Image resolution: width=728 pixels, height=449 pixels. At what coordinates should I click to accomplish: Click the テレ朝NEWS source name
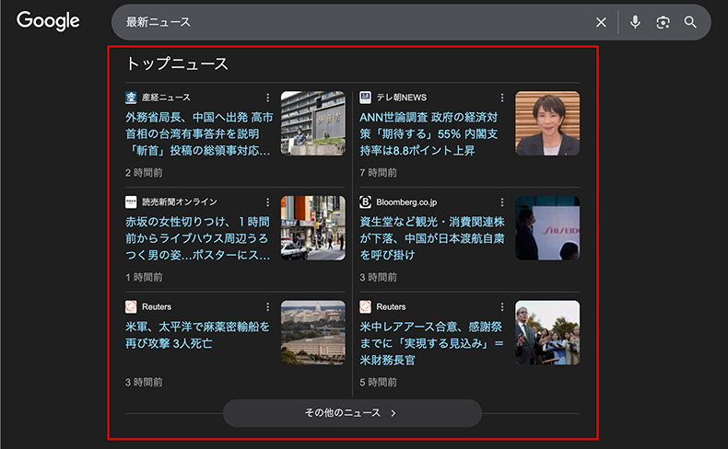pyautogui.click(x=402, y=98)
